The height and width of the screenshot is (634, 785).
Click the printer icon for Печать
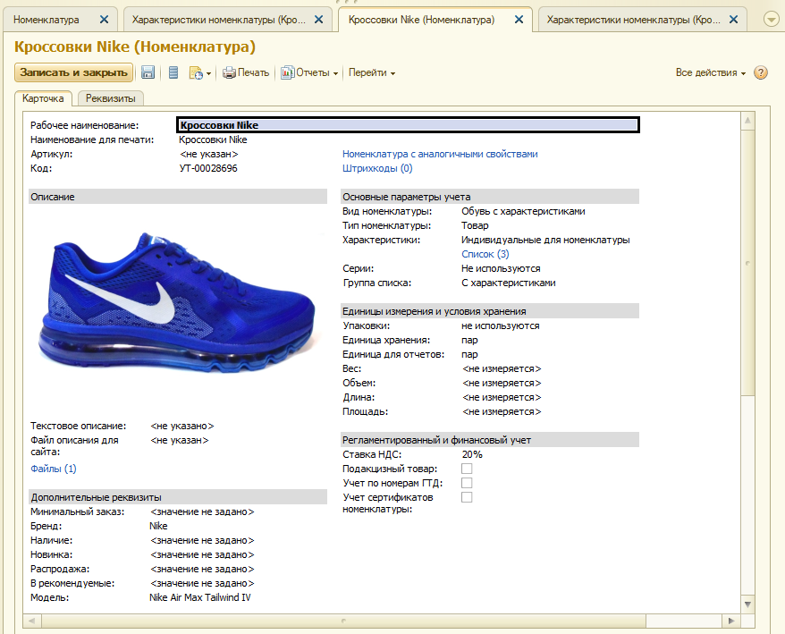[x=230, y=72]
